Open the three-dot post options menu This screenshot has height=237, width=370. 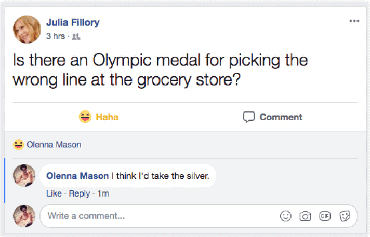pyautogui.click(x=354, y=21)
